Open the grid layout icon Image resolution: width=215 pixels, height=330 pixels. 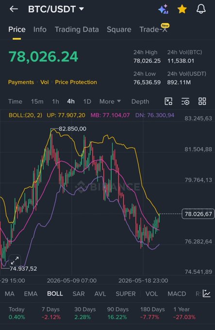(x=202, y=101)
